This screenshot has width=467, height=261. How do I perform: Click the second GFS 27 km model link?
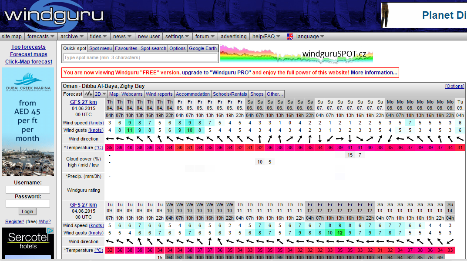[84, 205]
